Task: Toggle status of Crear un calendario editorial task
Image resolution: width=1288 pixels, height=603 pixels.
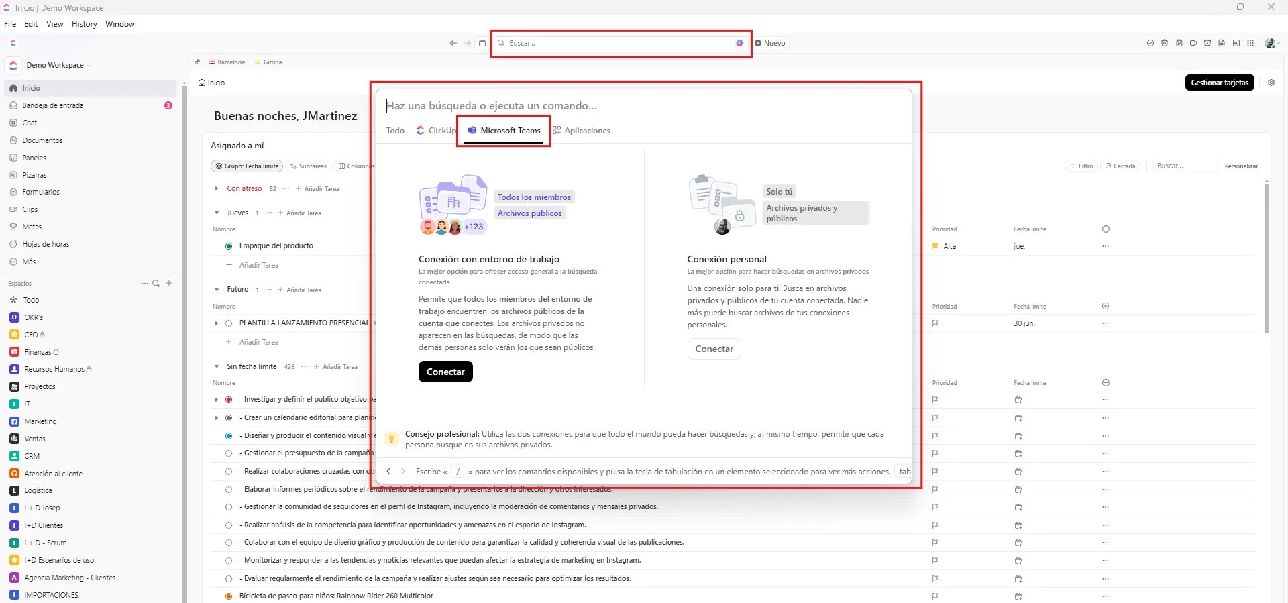Action: click(x=229, y=418)
